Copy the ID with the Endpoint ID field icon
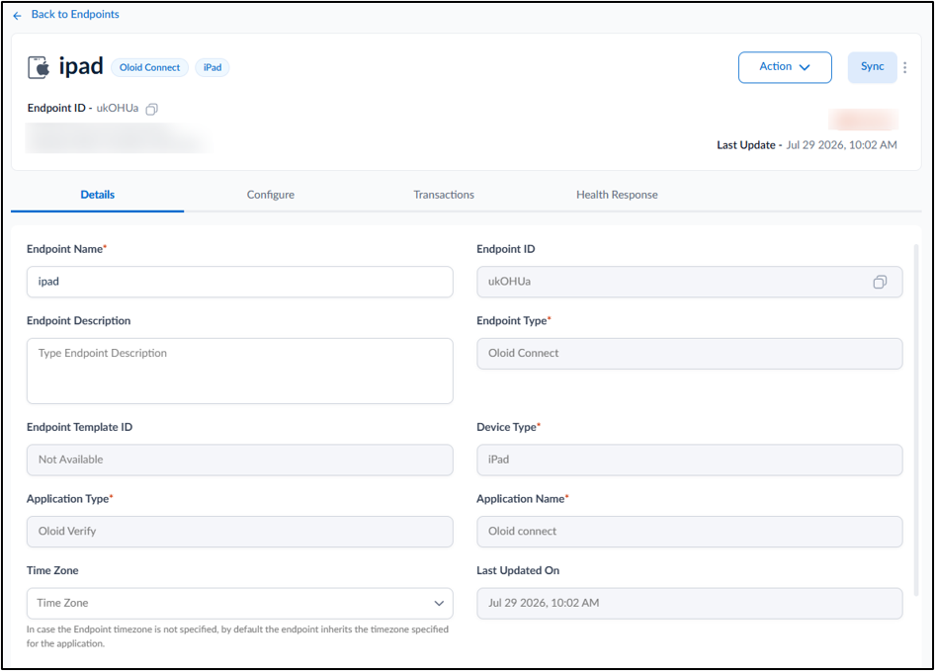935x671 pixels. pos(880,282)
